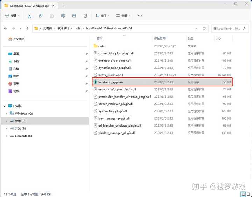Select the 下载 quick access folder
The width and height of the screenshot is (252, 197).
pyautogui.click(x=16, y=61)
